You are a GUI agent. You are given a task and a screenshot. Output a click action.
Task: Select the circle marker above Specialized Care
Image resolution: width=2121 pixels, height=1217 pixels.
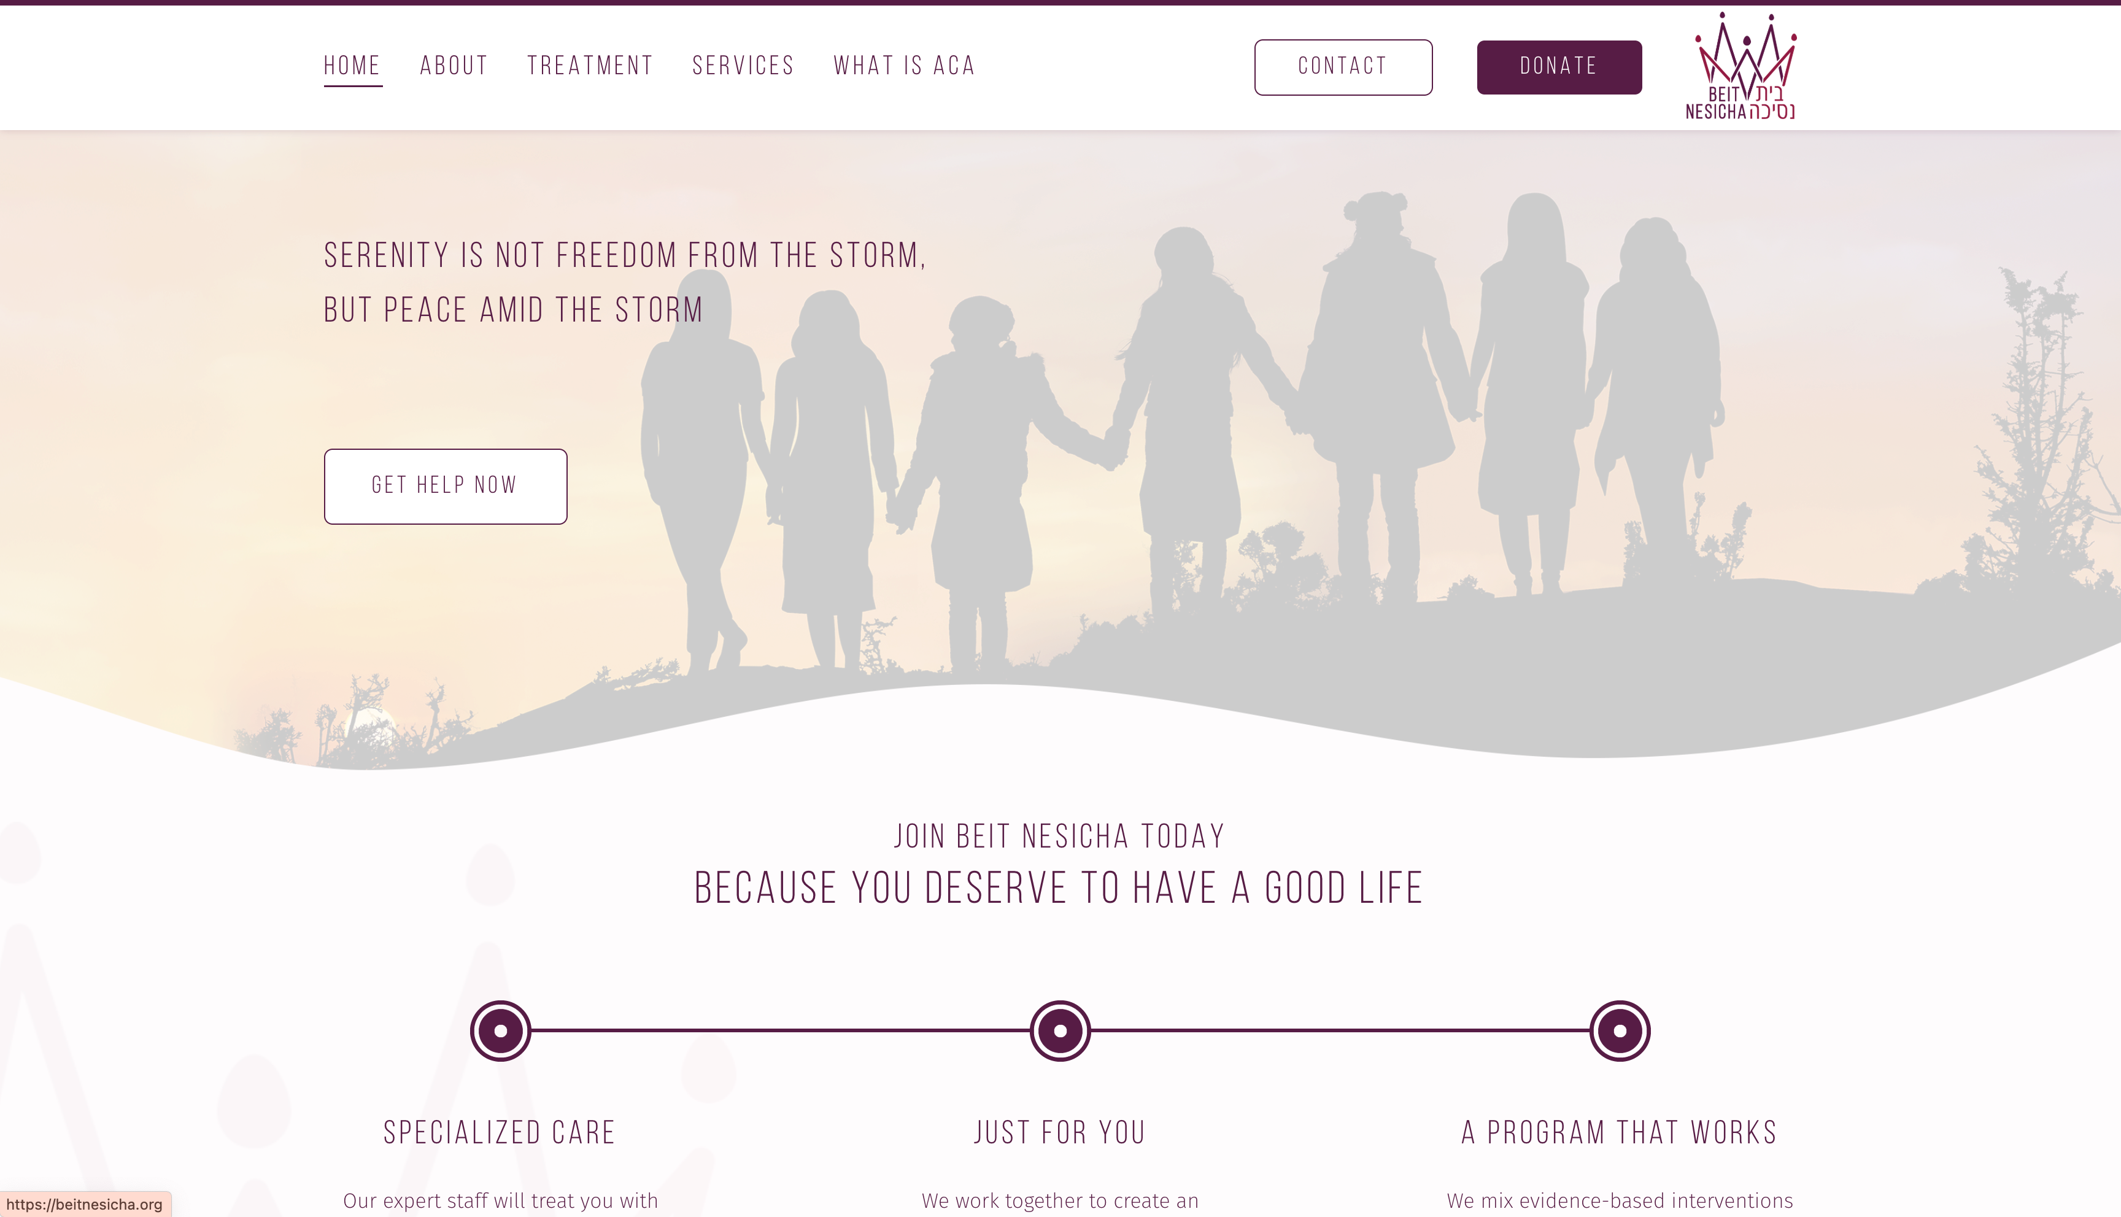click(501, 1030)
